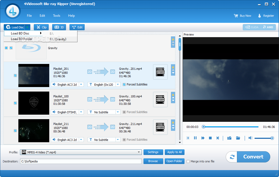This screenshot has width=279, height=177.
Task: Move Playlist_211 down in the list
Action: (x=173, y=128)
